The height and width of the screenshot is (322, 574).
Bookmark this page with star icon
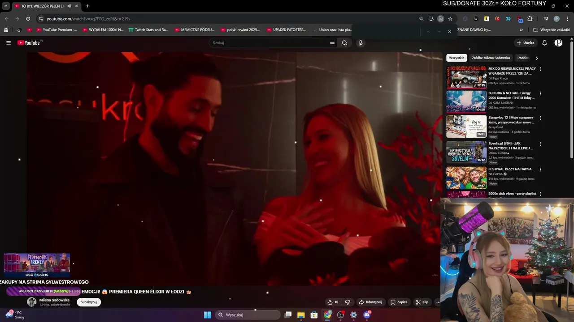coord(450,19)
